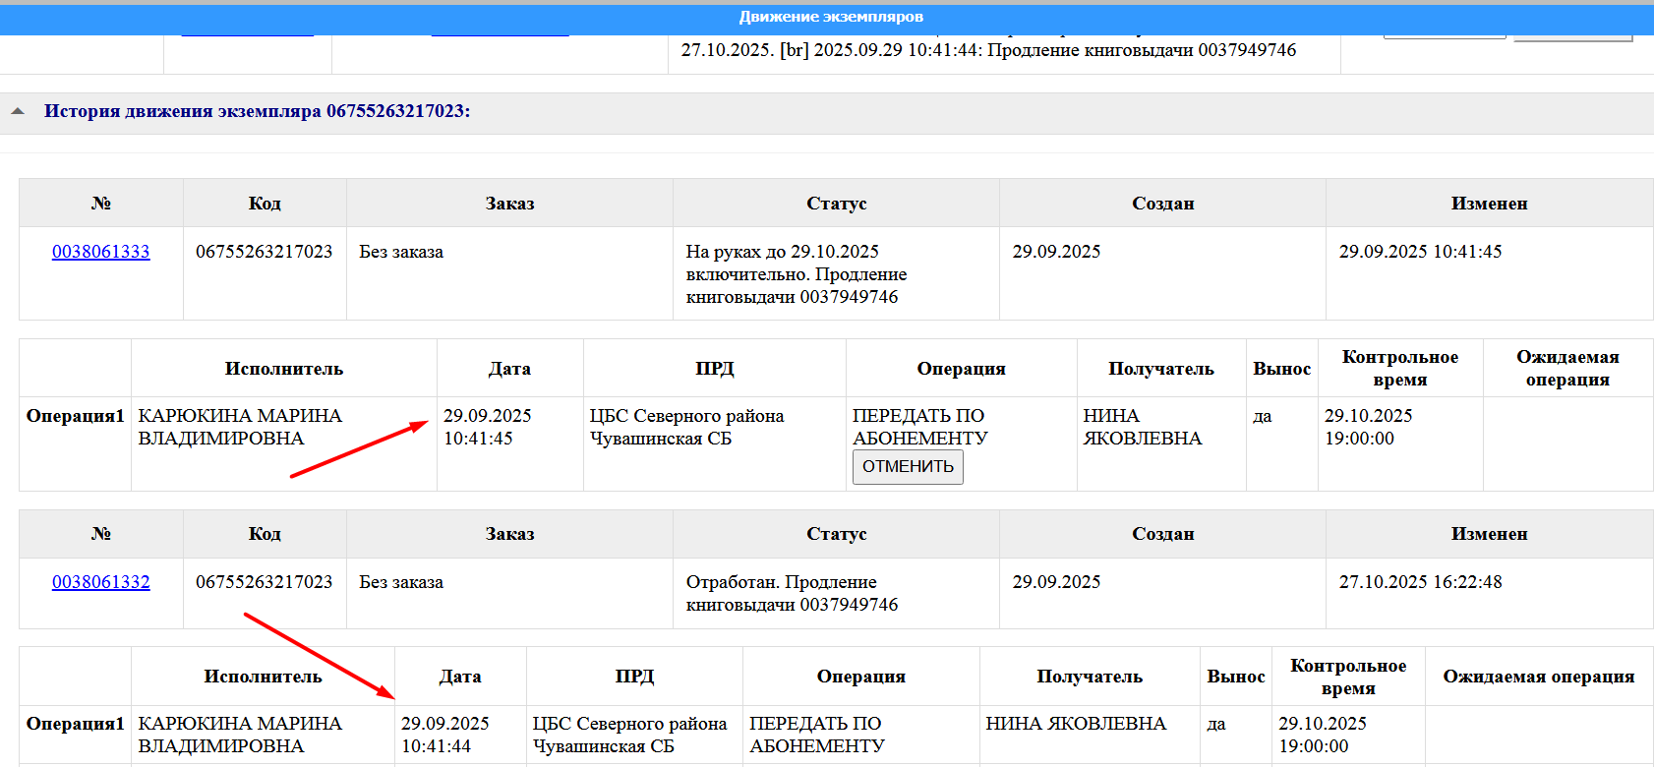Click the control time in the ОТМЕНИТЬ row

tap(1368, 428)
